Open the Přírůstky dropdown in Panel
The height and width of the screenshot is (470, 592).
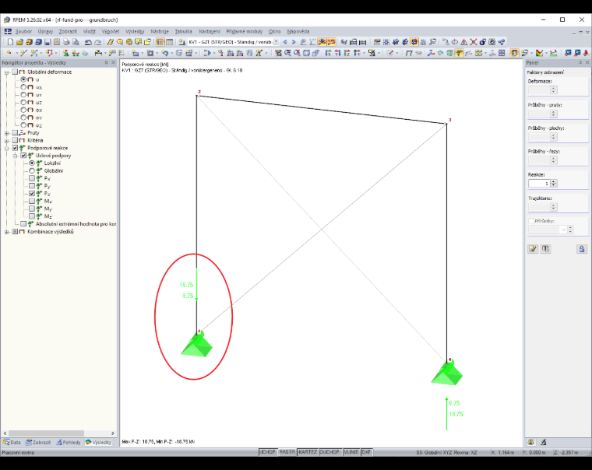coord(563,230)
